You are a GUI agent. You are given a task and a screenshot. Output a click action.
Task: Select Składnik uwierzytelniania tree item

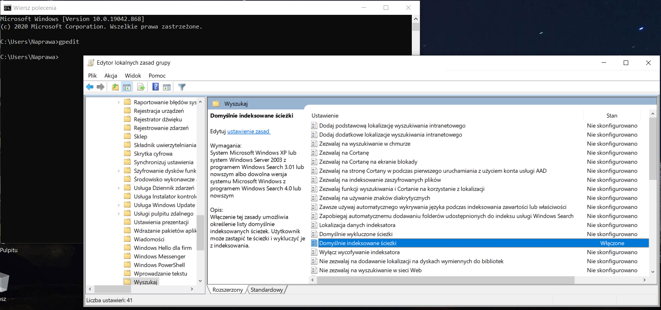click(165, 145)
